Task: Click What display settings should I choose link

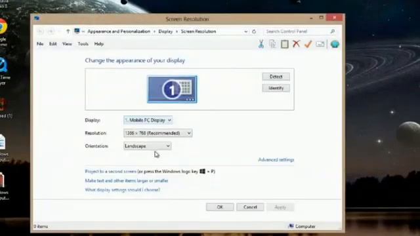Action: point(123,189)
